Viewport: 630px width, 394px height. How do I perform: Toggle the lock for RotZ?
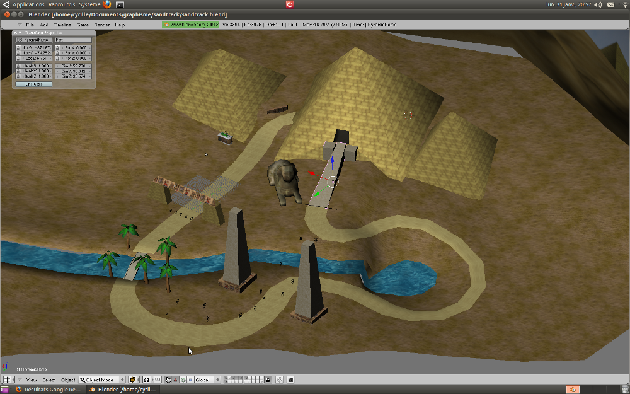pyautogui.click(x=57, y=58)
